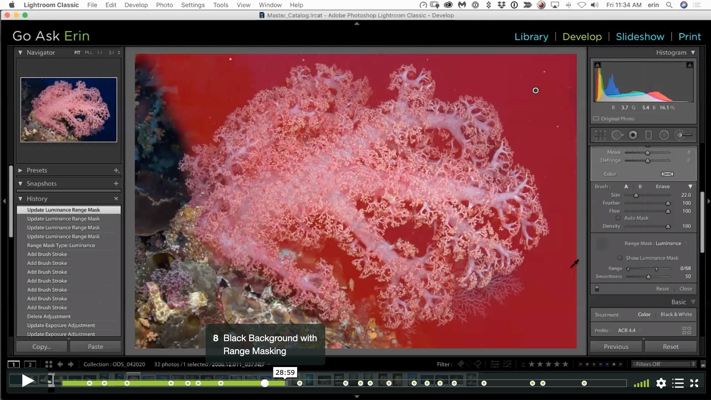Activate the Radial Filter tool

click(x=664, y=135)
